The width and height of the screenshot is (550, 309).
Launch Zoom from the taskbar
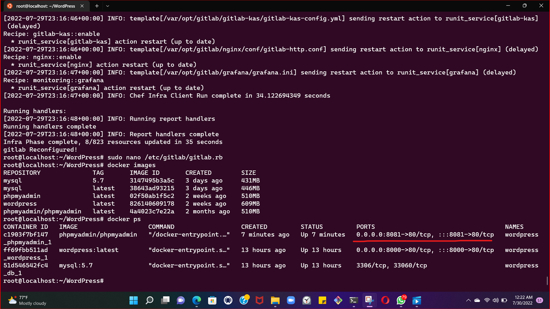point(290,301)
